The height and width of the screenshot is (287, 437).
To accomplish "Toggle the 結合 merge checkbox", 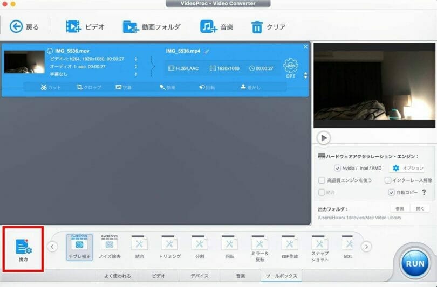I will coord(322,192).
